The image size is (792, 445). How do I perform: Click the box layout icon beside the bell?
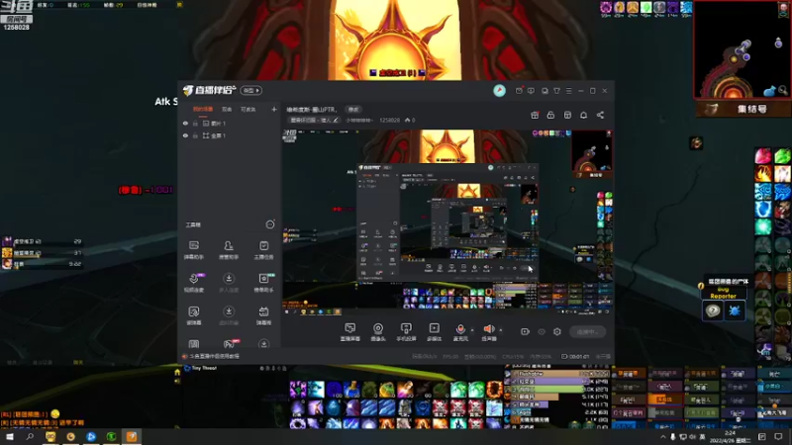pyautogui.click(x=567, y=115)
